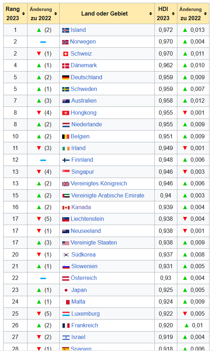The height and width of the screenshot is (351, 213).
Task: Click the Belgium flag icon
Action: (65, 137)
